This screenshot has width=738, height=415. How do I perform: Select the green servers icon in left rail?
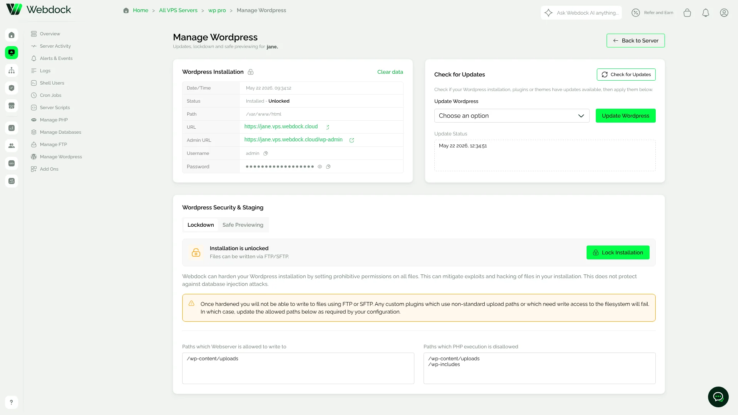tap(12, 53)
